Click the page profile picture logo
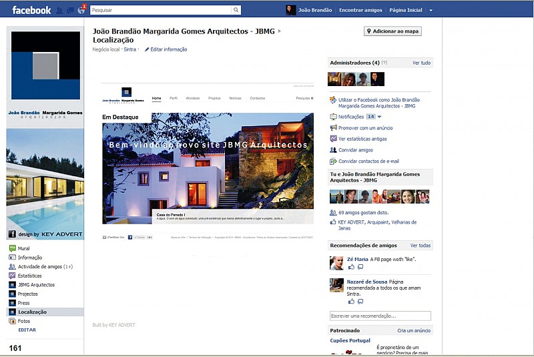 click(x=45, y=65)
